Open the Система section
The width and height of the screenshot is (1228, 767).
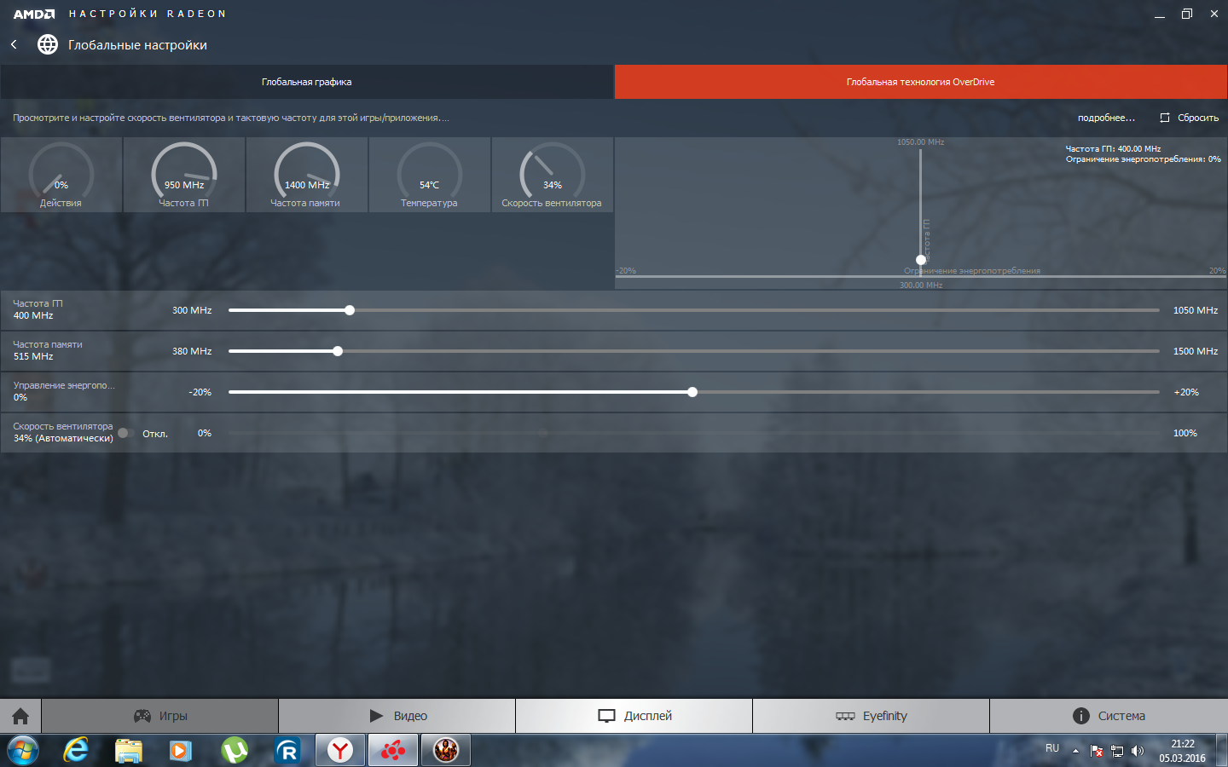pyautogui.click(x=1109, y=716)
